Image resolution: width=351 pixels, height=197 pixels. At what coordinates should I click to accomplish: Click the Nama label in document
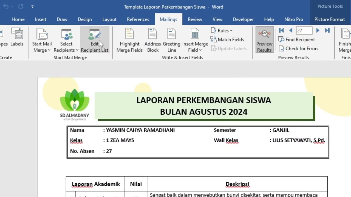[77, 130]
